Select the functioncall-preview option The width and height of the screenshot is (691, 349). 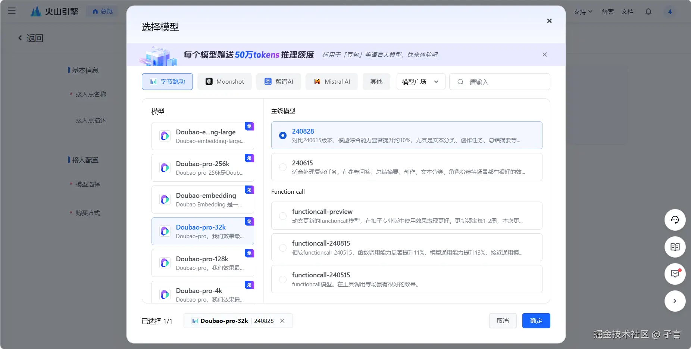(x=282, y=216)
